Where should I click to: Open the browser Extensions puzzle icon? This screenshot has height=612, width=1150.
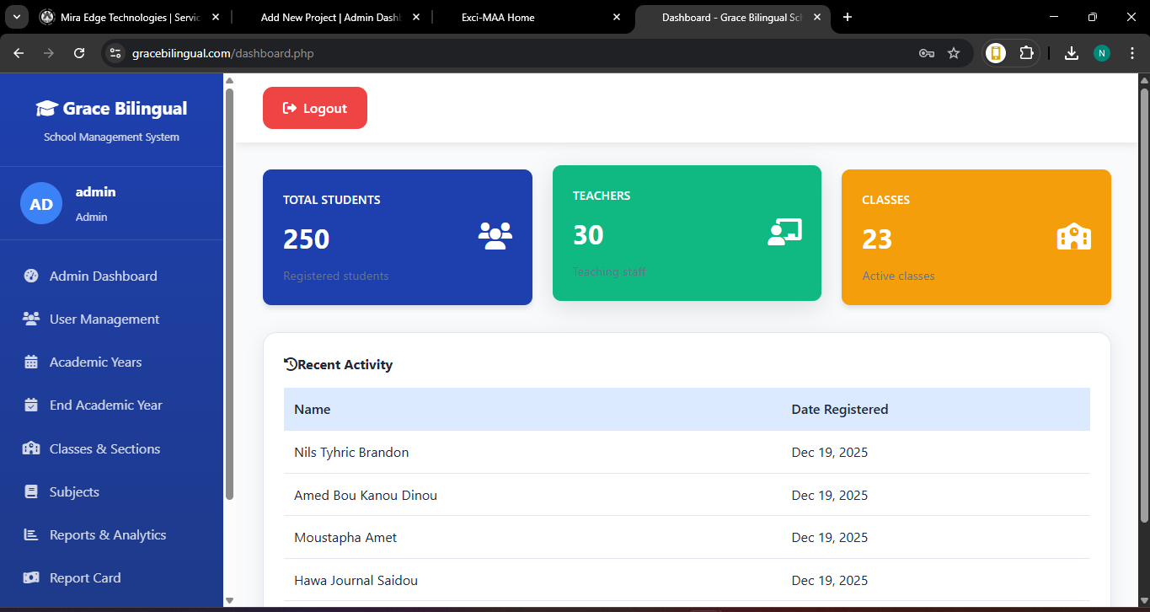pos(1026,53)
